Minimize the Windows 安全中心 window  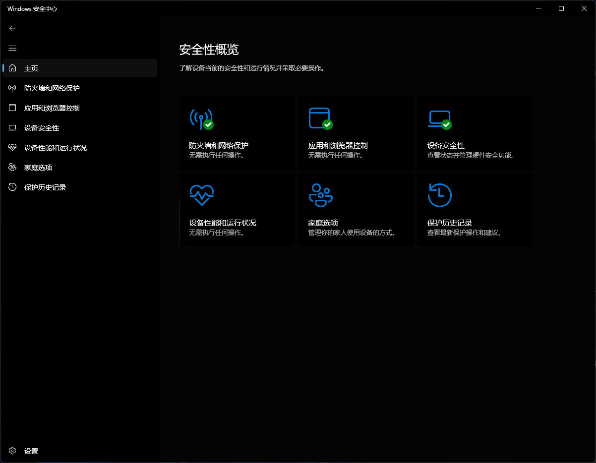(x=539, y=8)
